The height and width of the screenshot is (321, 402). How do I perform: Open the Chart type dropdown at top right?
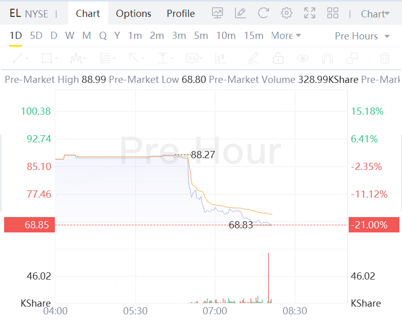pyautogui.click(x=375, y=14)
